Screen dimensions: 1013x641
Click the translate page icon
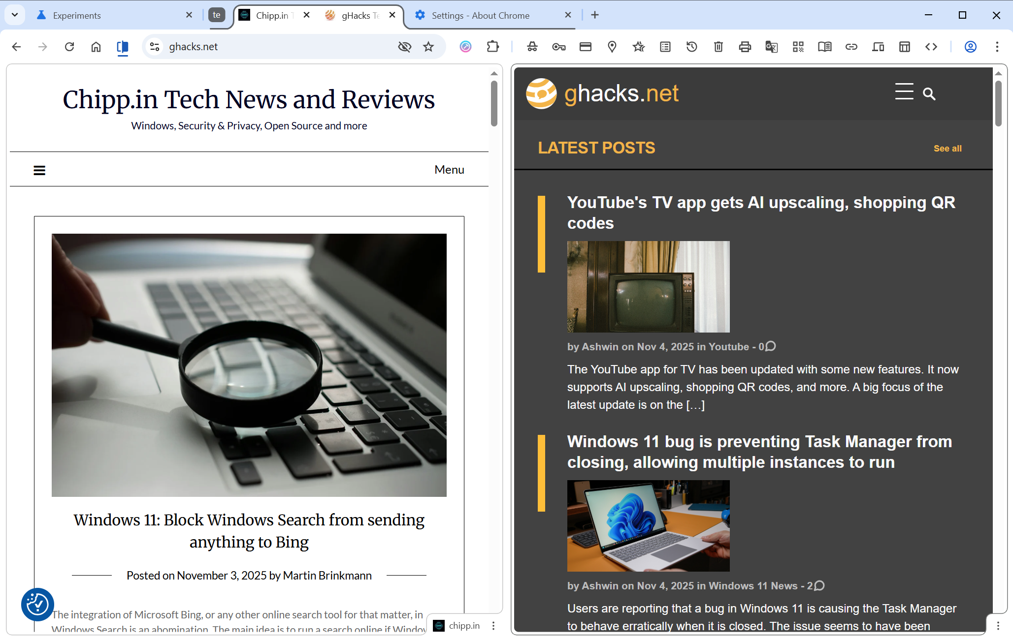click(772, 47)
